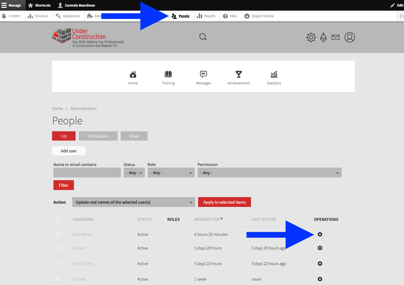This screenshot has height=285, width=404.
Task: Open Asier Neira user link
Action: click(82, 234)
